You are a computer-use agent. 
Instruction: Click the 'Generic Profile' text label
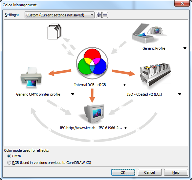coord(154,48)
